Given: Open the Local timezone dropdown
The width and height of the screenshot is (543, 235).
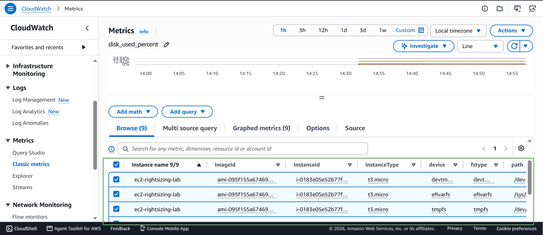Looking at the screenshot, I should pos(458,31).
